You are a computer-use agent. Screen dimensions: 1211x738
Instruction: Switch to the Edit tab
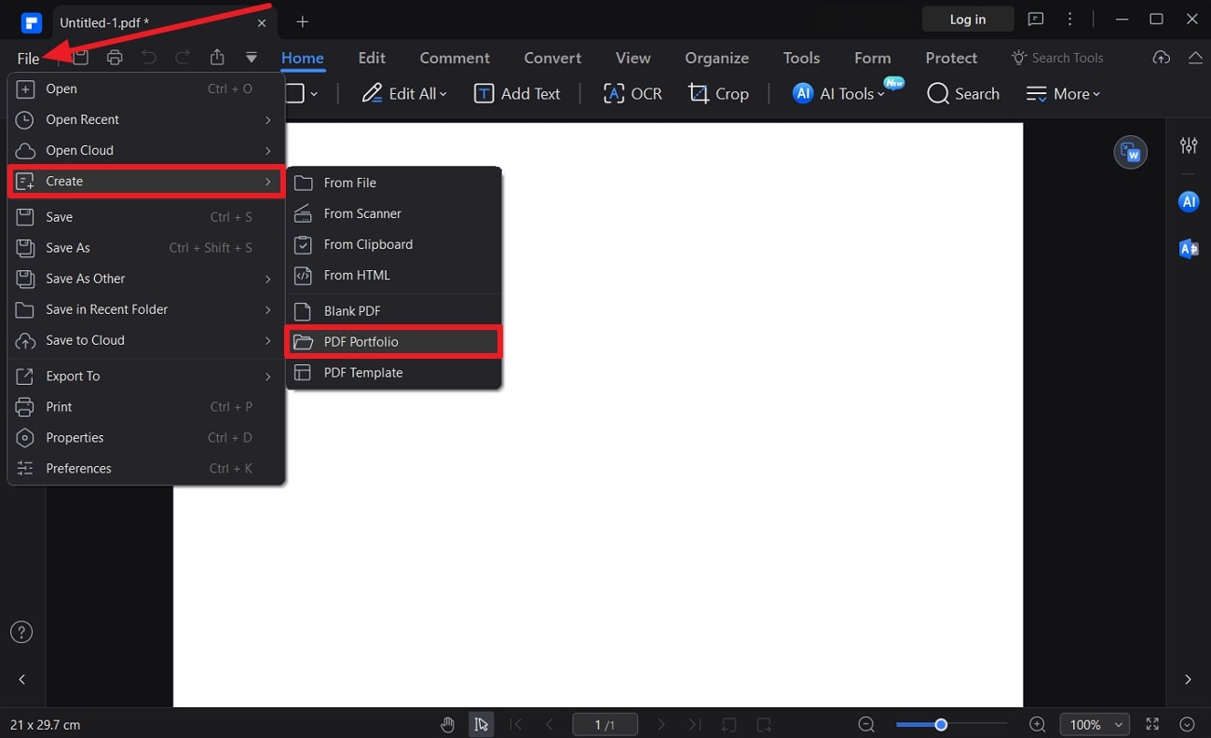(372, 58)
